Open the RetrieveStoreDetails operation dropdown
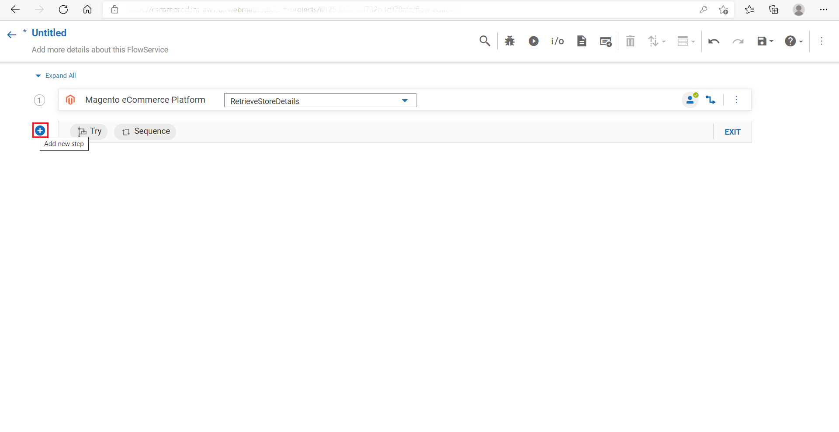Viewport: 839px width, 432px height. point(320,100)
